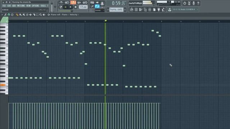Viewport: 230px width, 129px height.
Task: Start one-click recording with microphone icon
Action: 194,3
